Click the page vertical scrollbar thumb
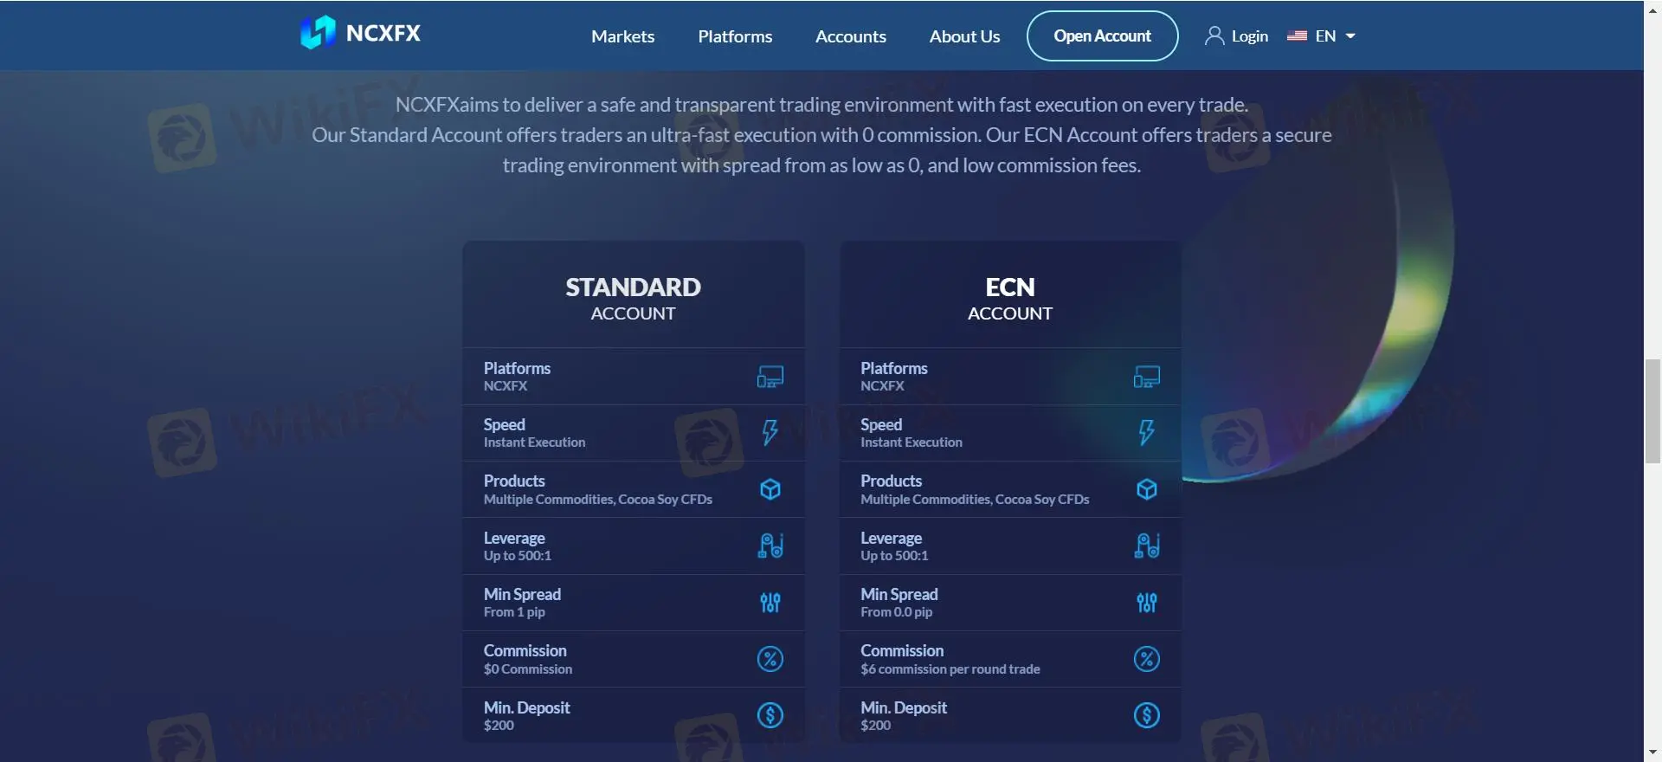 1652,411
